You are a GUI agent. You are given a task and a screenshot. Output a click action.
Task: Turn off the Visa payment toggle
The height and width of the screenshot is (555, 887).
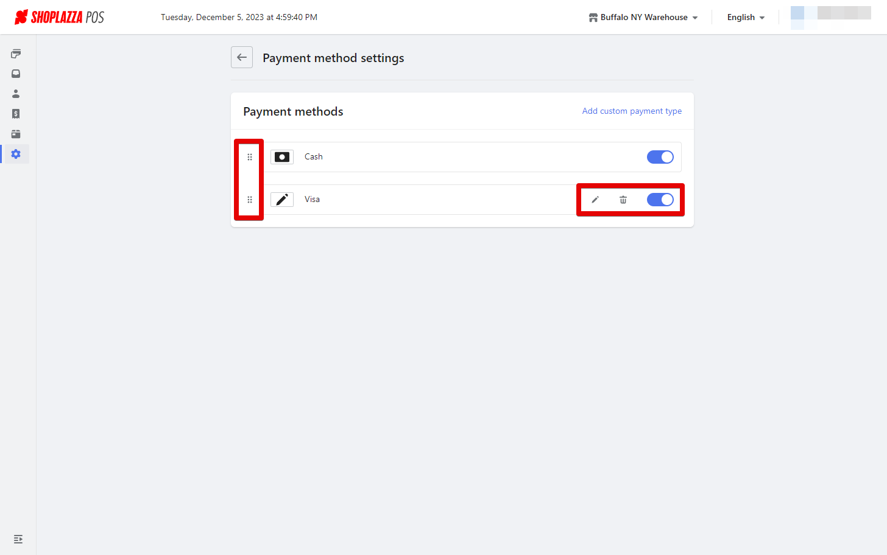click(x=660, y=200)
